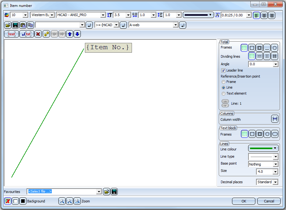Screen dimensions: 286x210
Task: Select the Frame reference point option
Action: [223, 82]
